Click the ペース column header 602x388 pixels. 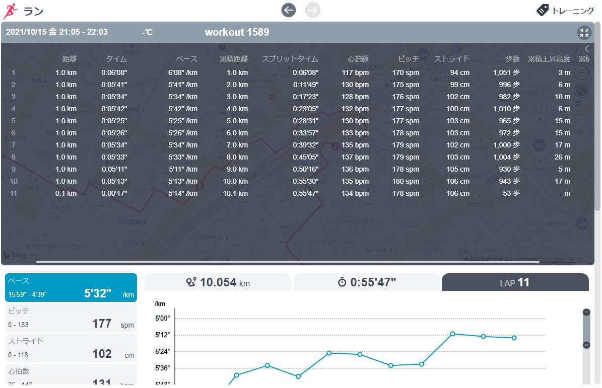186,59
